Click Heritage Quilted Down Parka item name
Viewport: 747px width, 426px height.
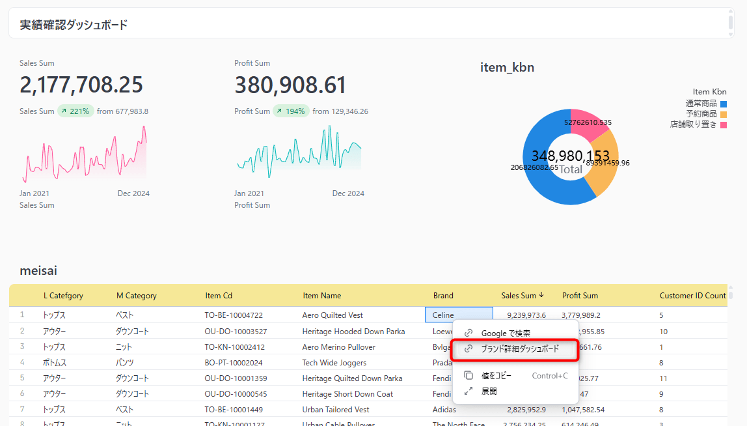click(x=352, y=378)
